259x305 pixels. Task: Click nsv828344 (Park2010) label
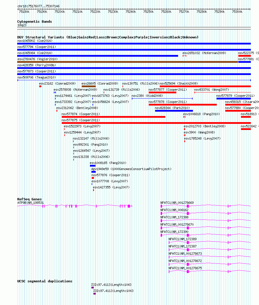172,108
